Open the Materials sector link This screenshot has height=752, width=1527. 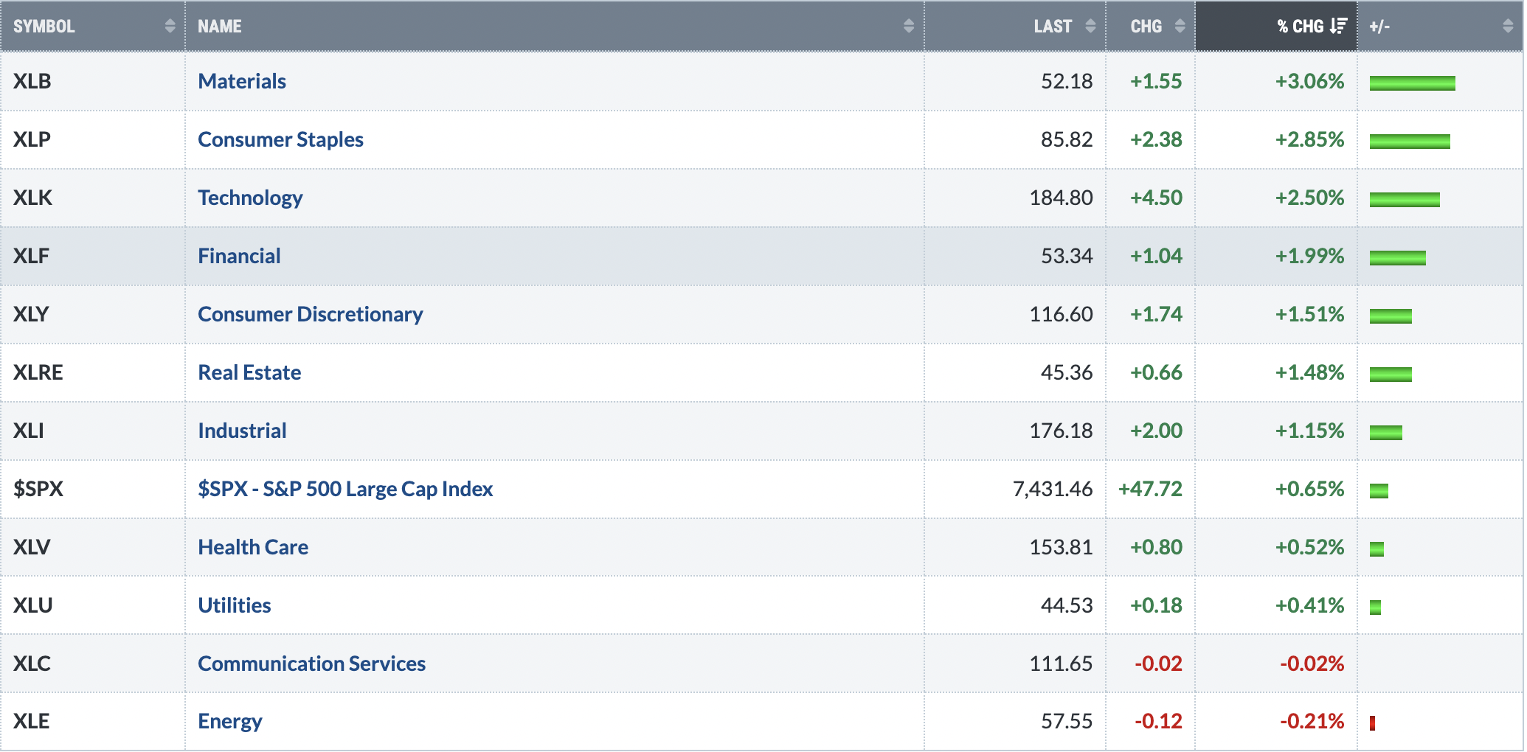pyautogui.click(x=242, y=81)
